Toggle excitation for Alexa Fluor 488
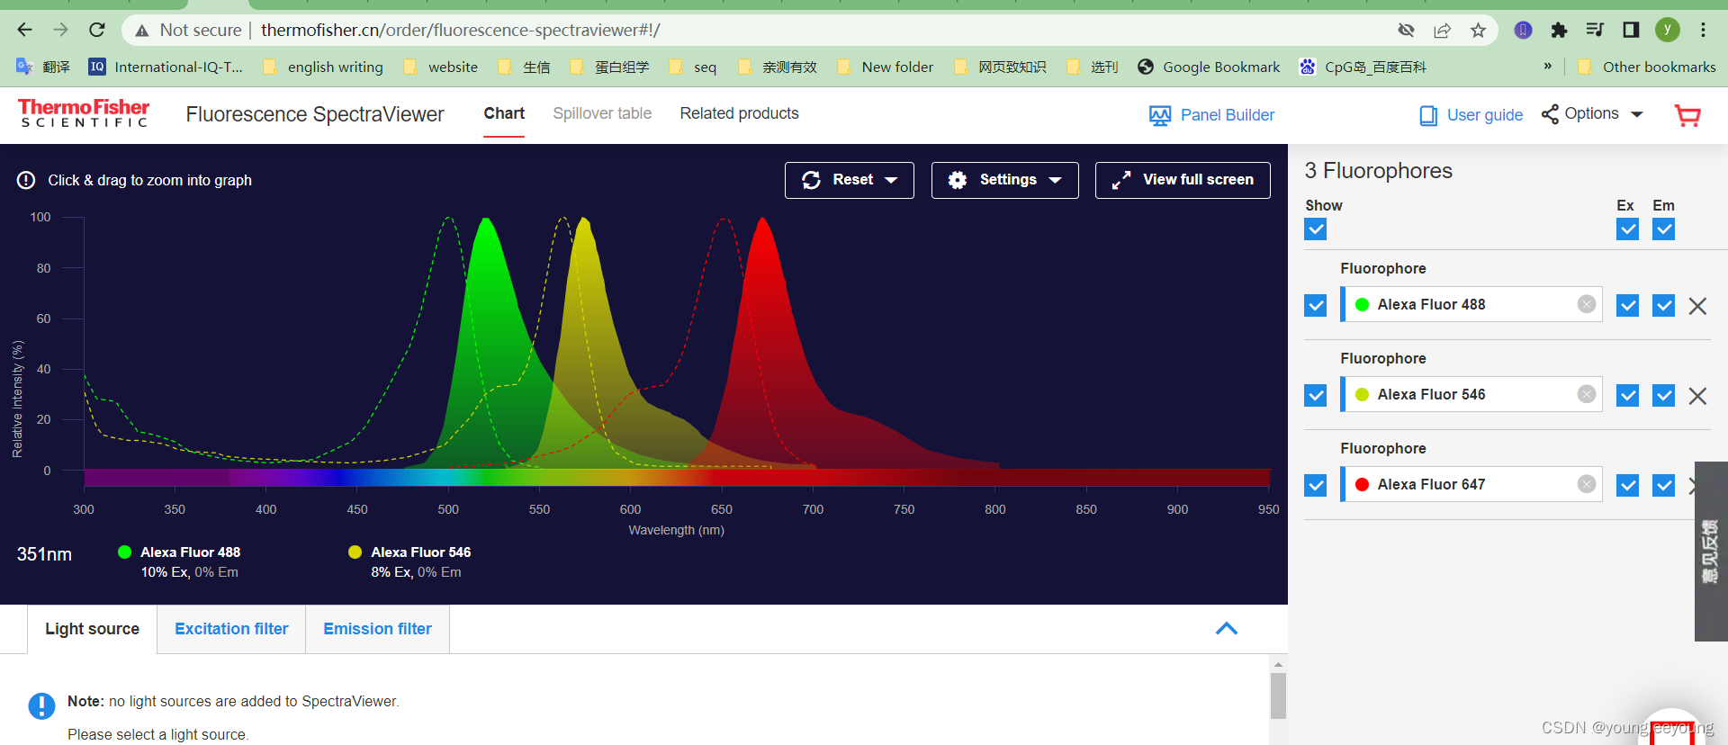Image resolution: width=1728 pixels, height=745 pixels. (x=1627, y=306)
